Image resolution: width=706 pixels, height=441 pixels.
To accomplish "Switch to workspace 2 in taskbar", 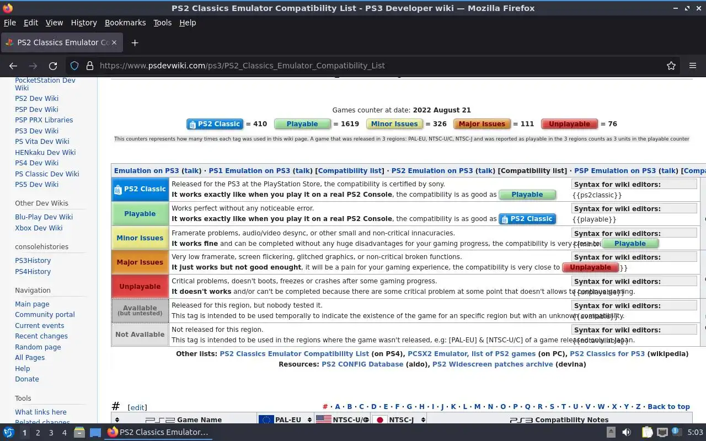I will (38, 433).
